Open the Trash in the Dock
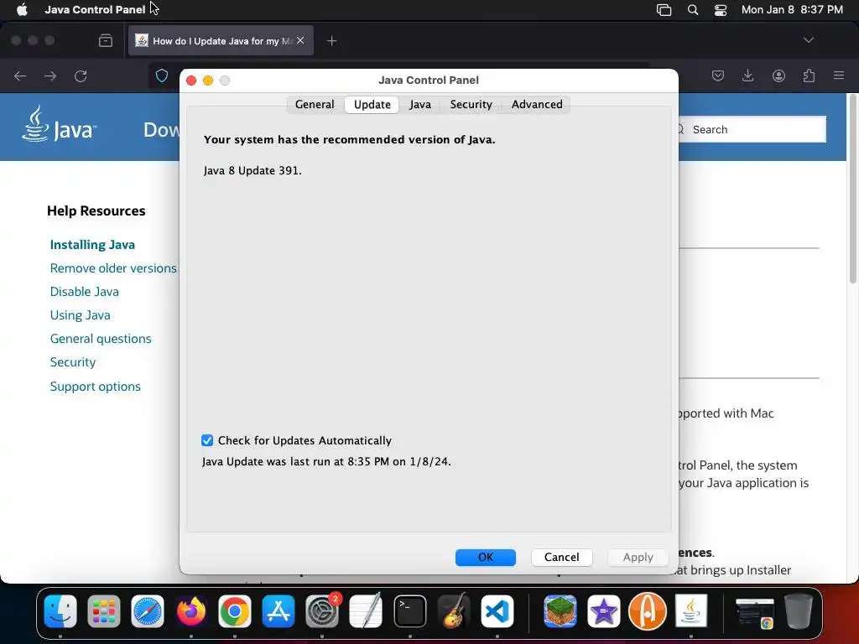 [799, 610]
